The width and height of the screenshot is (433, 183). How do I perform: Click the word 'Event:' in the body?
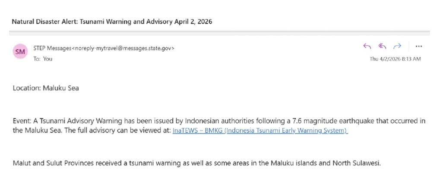(22, 121)
